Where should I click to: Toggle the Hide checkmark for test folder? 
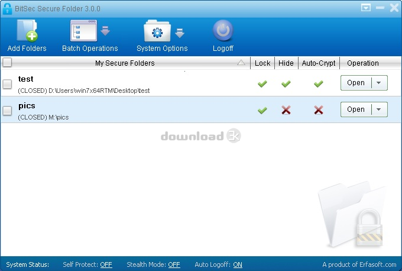(x=286, y=83)
